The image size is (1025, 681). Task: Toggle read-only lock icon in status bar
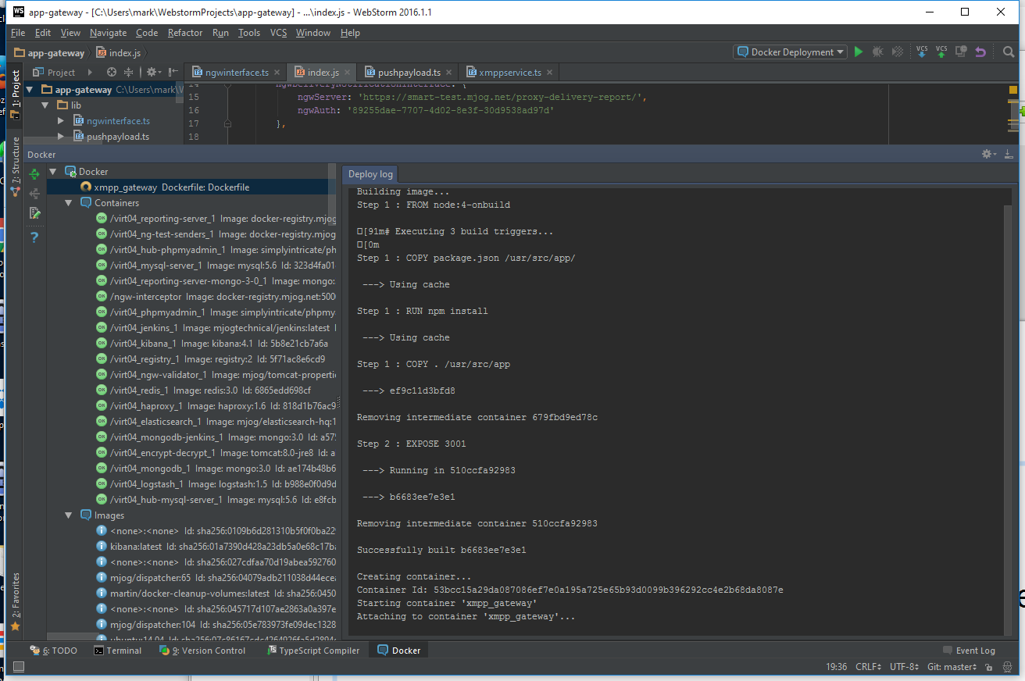[x=989, y=667]
